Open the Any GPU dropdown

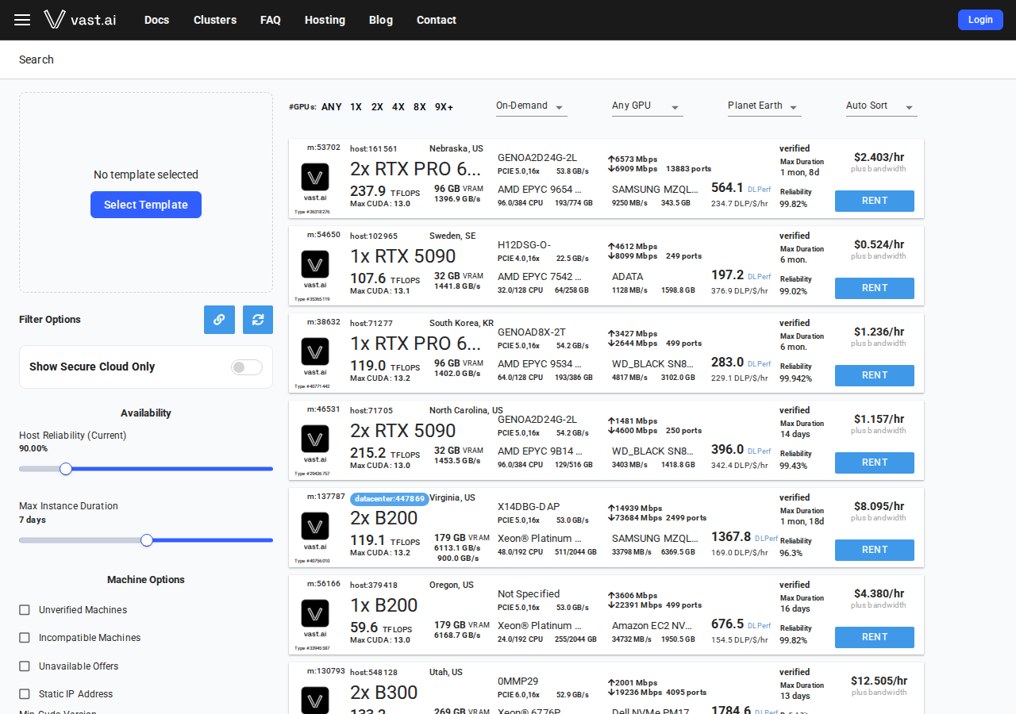(x=648, y=106)
